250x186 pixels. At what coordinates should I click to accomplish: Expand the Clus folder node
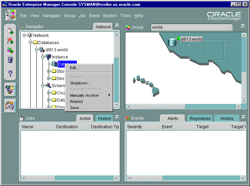tap(48, 93)
